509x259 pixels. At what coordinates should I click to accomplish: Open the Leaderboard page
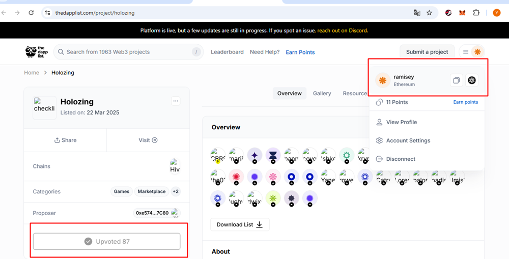point(227,52)
